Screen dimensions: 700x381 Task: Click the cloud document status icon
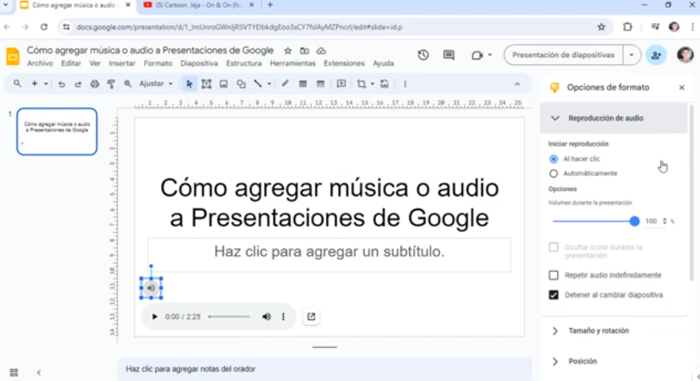[x=321, y=51]
